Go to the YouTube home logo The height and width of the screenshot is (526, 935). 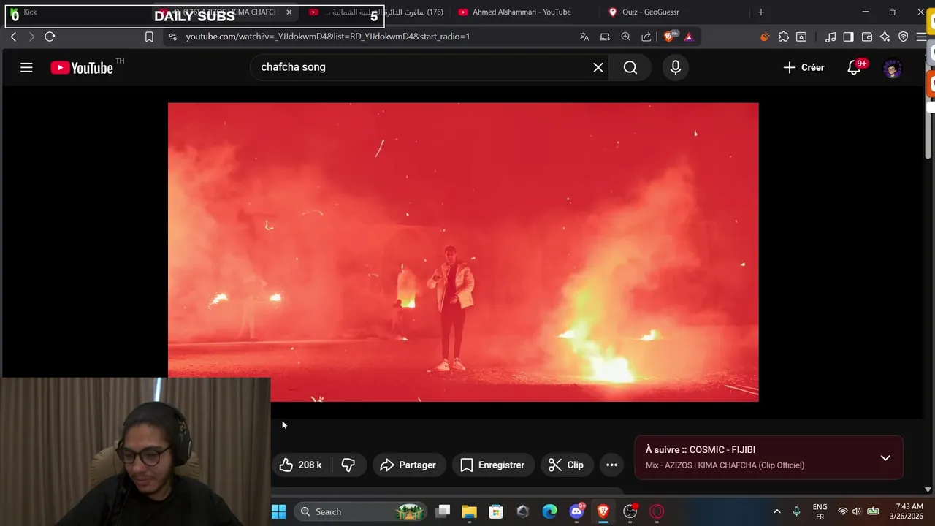pos(82,68)
